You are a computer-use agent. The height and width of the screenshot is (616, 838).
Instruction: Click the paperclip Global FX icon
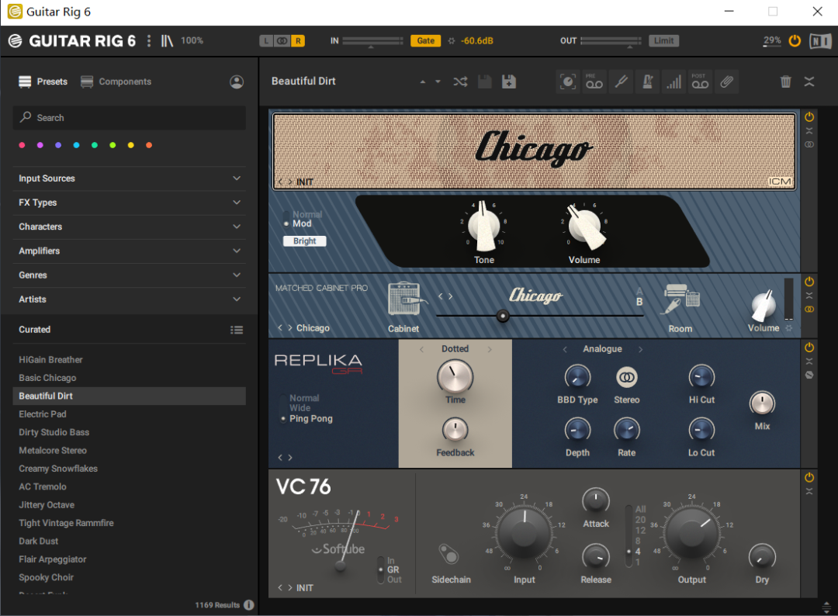point(727,81)
